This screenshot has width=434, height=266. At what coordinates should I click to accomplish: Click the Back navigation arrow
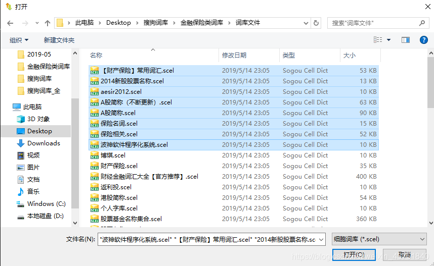coord(10,23)
